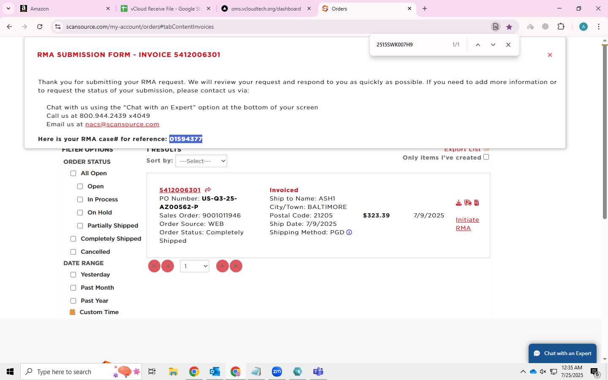Show hidden system tray icons
This screenshot has width=608, height=380.
click(x=523, y=372)
